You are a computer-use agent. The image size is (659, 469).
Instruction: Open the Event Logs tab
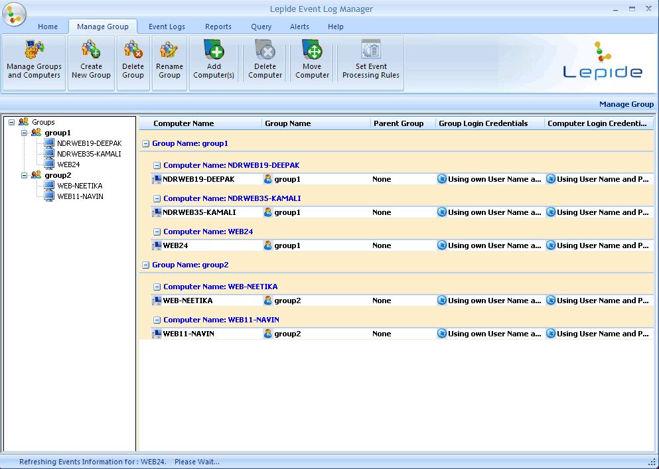pyautogui.click(x=167, y=27)
